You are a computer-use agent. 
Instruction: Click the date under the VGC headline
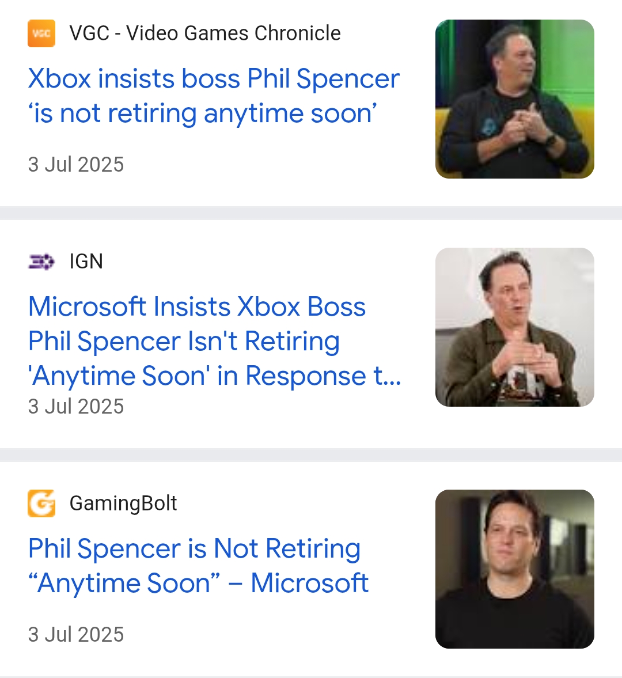(76, 165)
